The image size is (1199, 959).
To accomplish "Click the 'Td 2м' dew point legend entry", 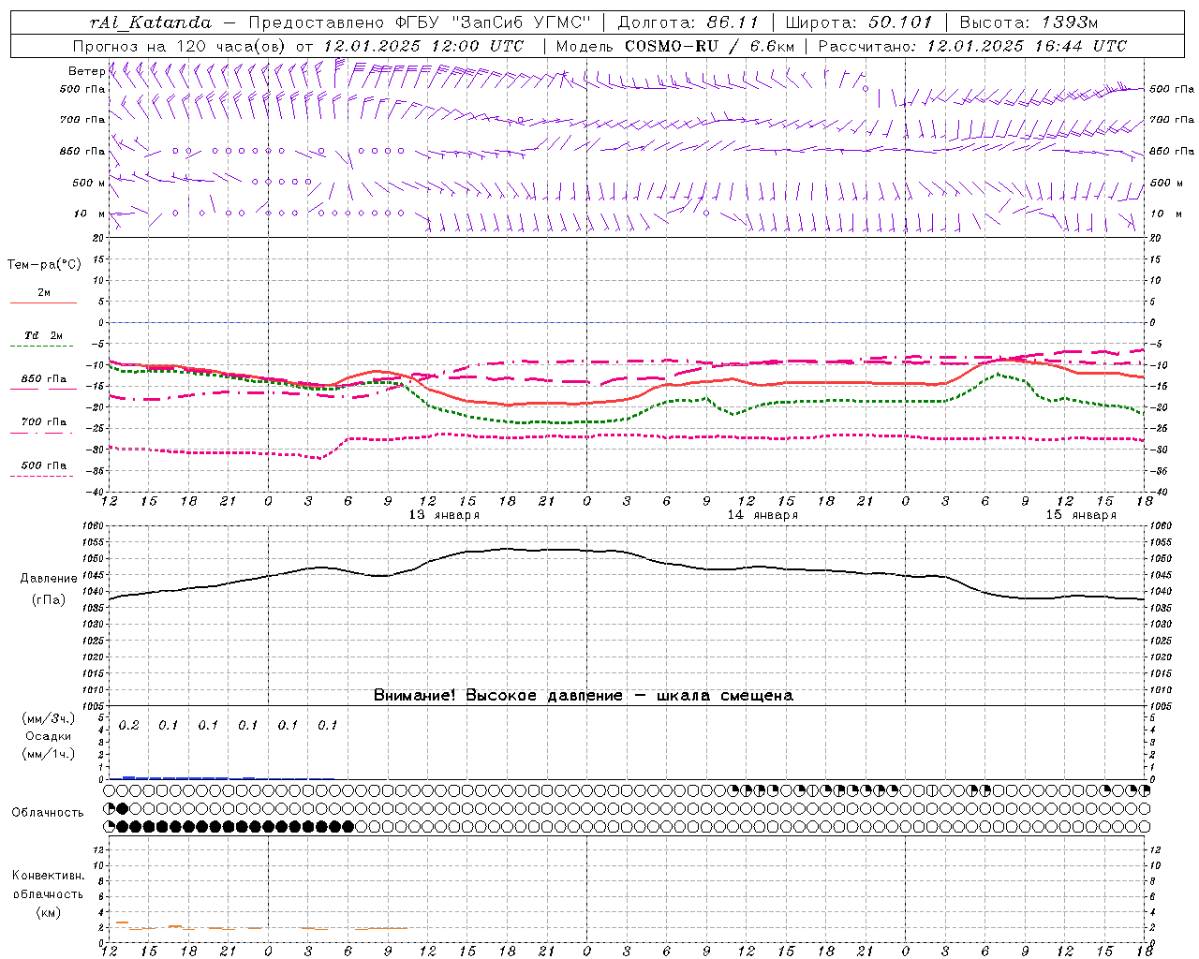I will [x=44, y=335].
